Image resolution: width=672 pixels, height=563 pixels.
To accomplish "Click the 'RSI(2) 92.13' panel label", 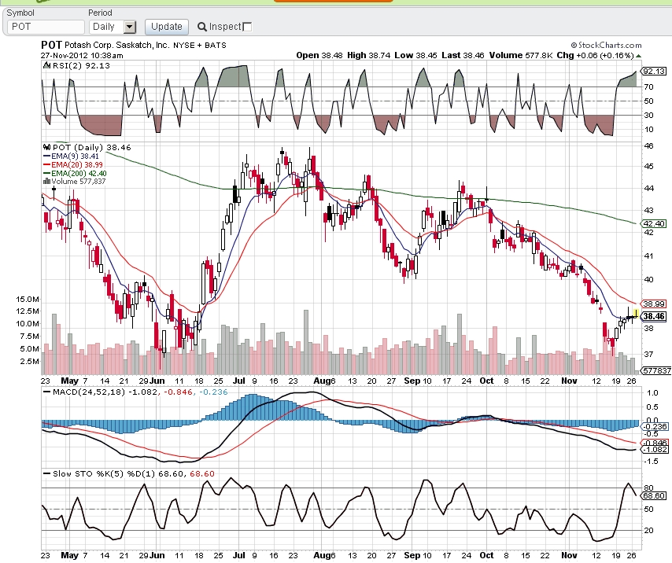I will click(x=81, y=65).
